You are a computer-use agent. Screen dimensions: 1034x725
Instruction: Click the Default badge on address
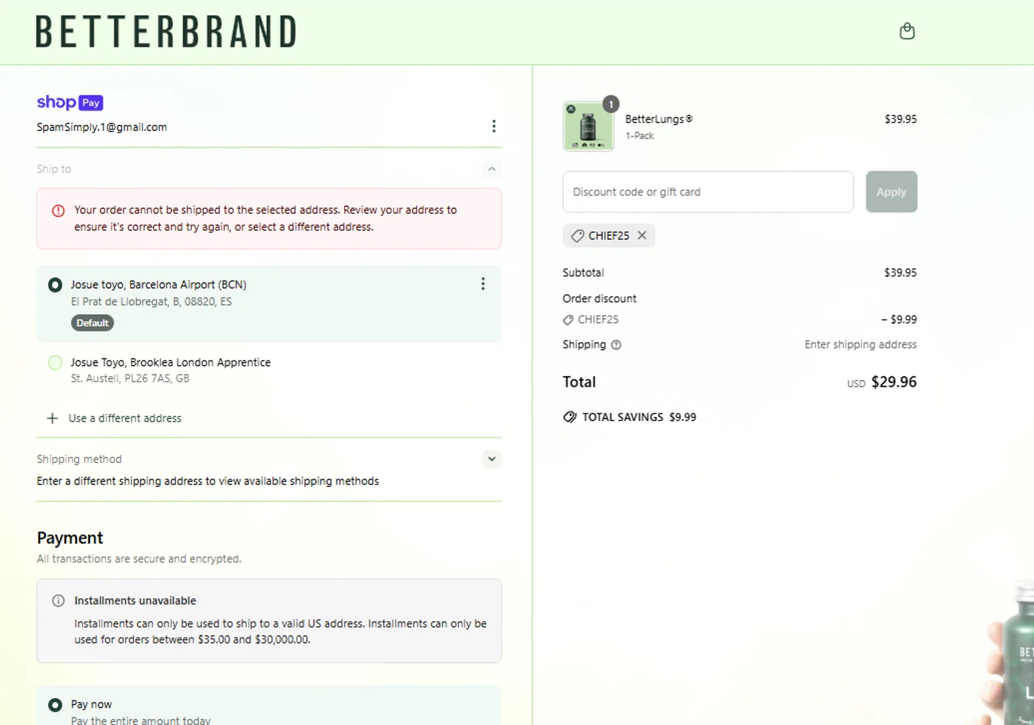(92, 323)
